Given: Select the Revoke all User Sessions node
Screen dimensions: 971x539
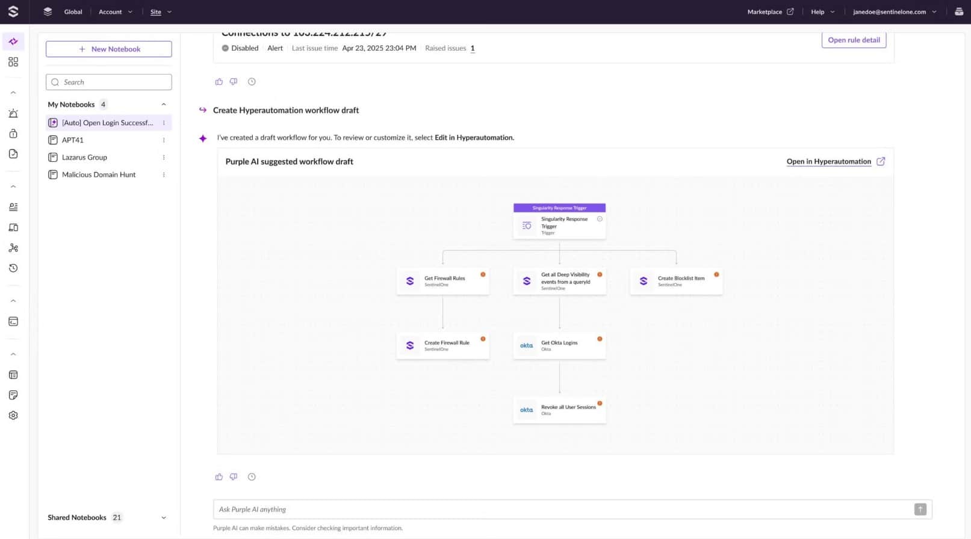Looking at the screenshot, I should 559,410.
